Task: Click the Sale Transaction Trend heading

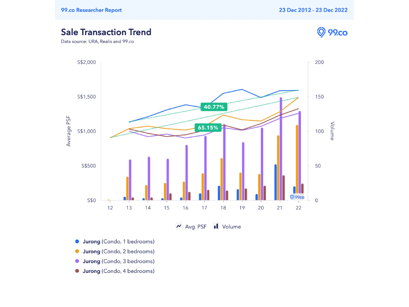Action: click(106, 32)
